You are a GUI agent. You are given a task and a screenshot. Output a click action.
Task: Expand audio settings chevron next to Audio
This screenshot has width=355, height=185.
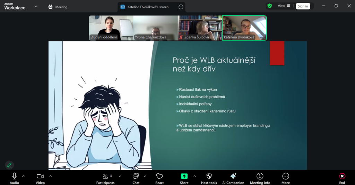click(x=23, y=176)
